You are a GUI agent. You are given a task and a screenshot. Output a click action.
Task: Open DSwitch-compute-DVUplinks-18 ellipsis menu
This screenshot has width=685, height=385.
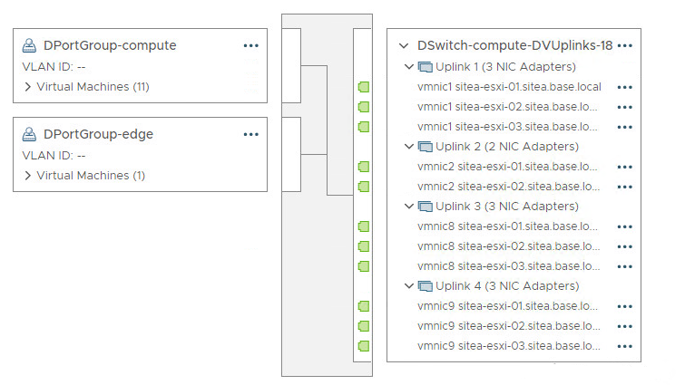(x=624, y=46)
